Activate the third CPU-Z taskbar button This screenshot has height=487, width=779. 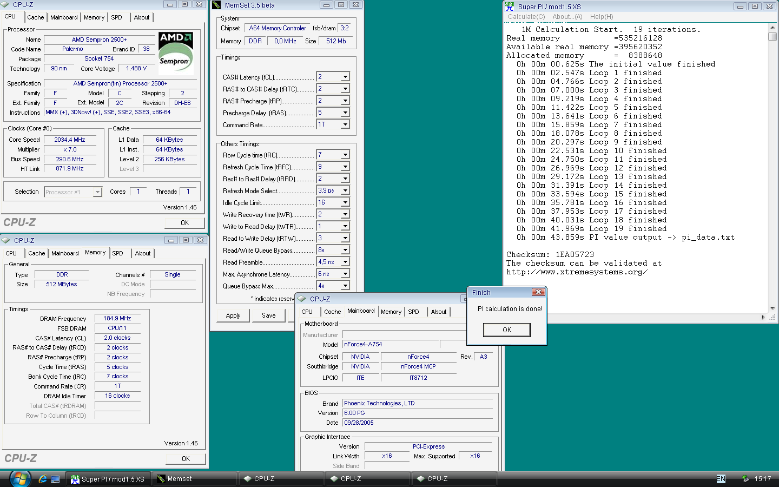(454, 479)
